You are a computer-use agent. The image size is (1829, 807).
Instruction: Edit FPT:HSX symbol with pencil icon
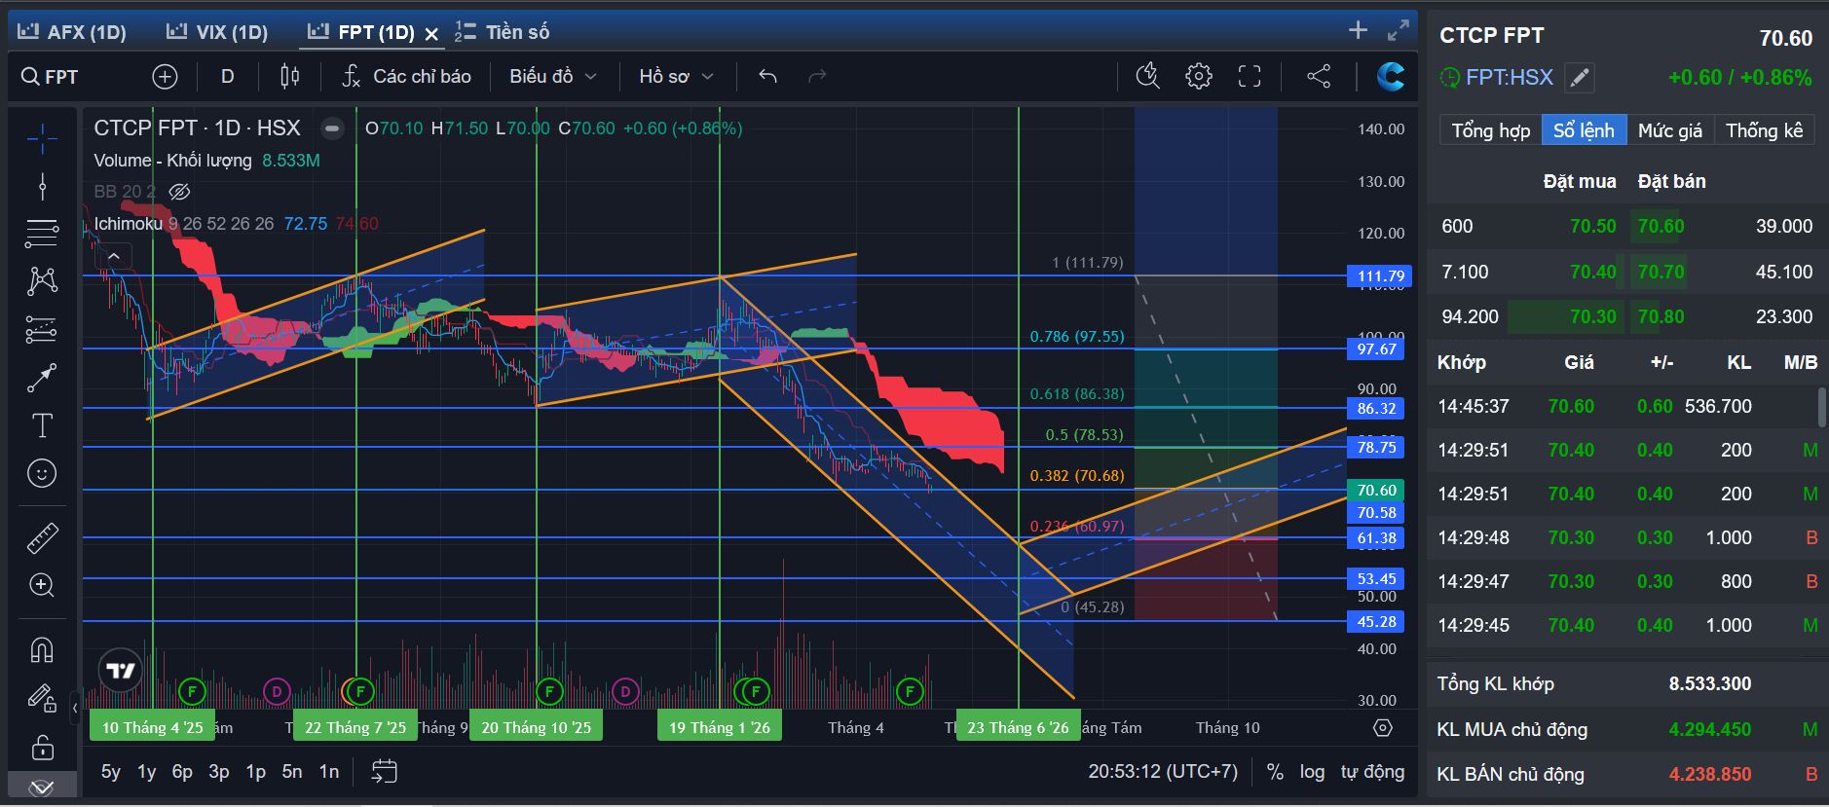pos(1580,77)
